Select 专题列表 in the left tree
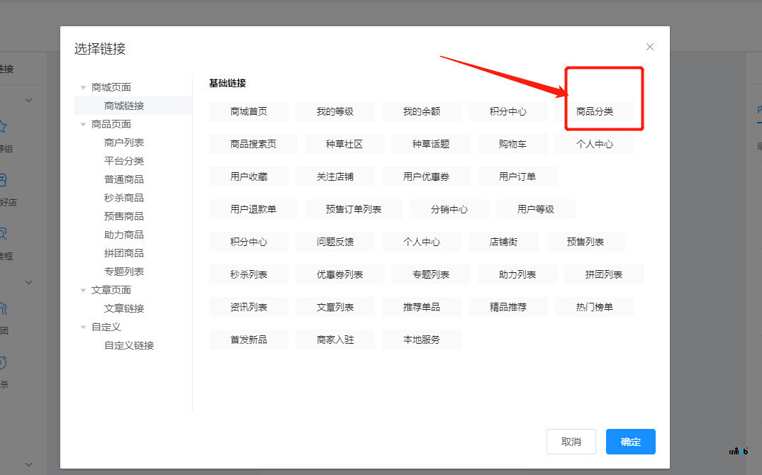This screenshot has width=762, height=475. [124, 272]
